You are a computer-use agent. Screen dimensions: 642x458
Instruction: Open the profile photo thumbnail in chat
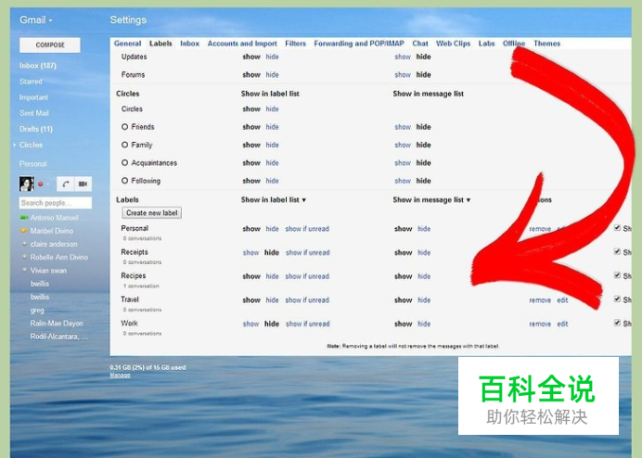(27, 184)
